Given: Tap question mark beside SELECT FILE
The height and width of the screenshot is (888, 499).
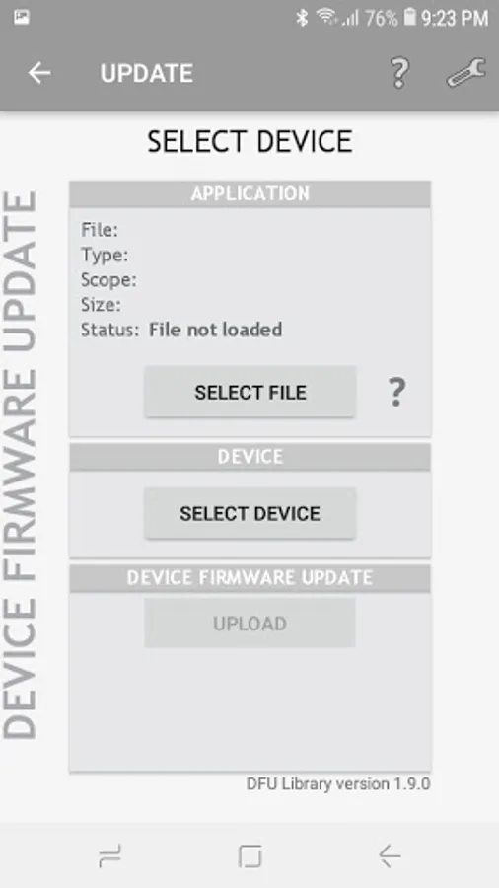Looking at the screenshot, I should point(396,392).
